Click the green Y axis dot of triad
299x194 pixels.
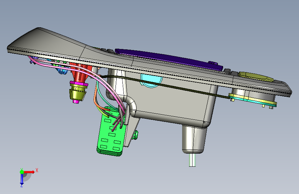(x=22, y=172)
